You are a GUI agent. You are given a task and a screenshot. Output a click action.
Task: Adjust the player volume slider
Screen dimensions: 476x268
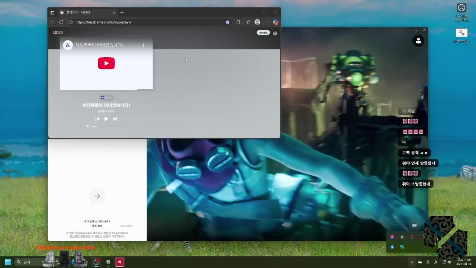[108, 126]
